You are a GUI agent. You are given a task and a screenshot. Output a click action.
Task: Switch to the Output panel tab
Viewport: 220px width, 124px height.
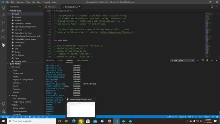(x=60, y=61)
